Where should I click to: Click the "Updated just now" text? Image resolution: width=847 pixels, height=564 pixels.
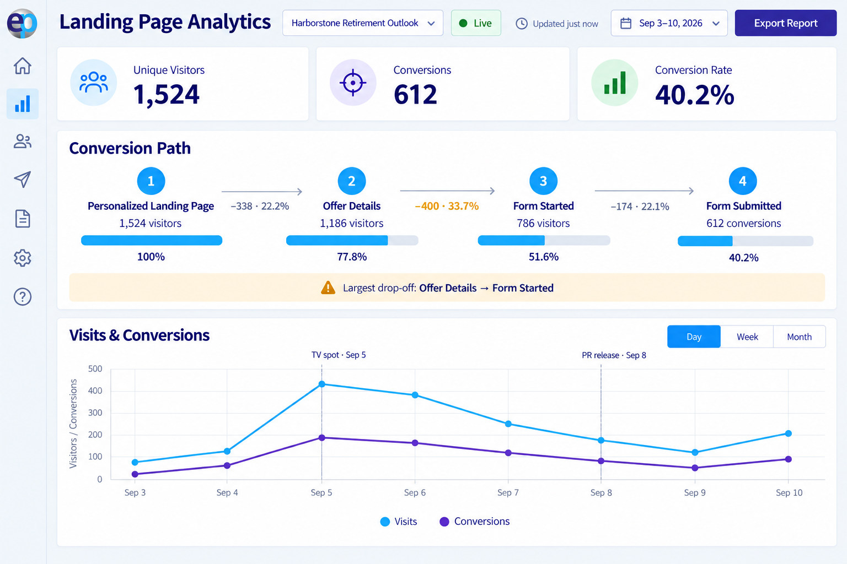click(x=565, y=24)
